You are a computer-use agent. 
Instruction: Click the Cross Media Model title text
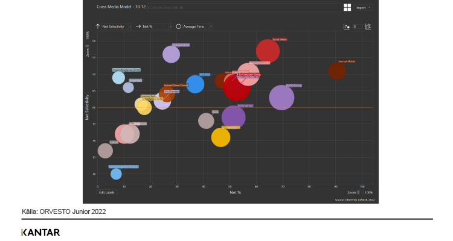click(120, 8)
